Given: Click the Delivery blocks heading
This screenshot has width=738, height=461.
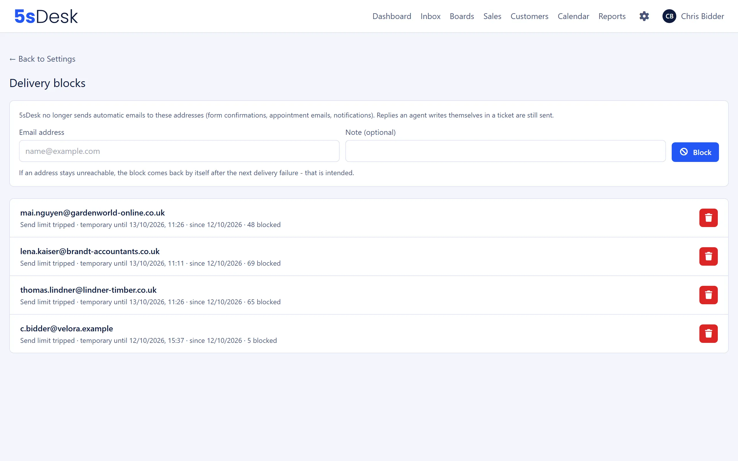Looking at the screenshot, I should click(x=47, y=83).
